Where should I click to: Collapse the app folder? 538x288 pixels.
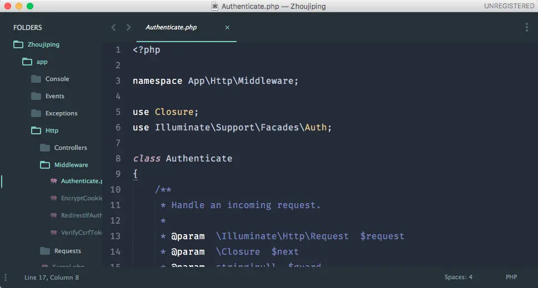coord(42,62)
